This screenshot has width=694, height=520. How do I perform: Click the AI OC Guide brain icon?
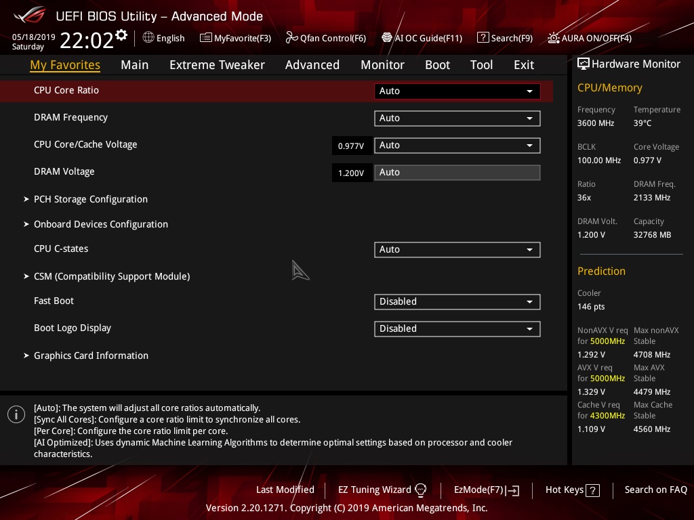387,38
